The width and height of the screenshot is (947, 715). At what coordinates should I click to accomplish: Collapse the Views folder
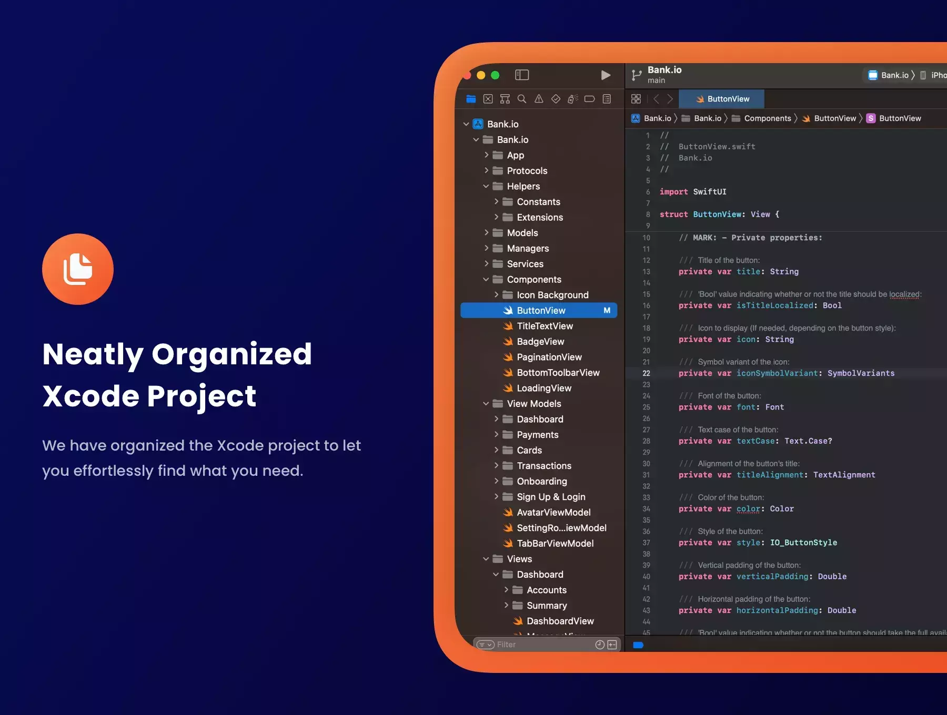[486, 559]
